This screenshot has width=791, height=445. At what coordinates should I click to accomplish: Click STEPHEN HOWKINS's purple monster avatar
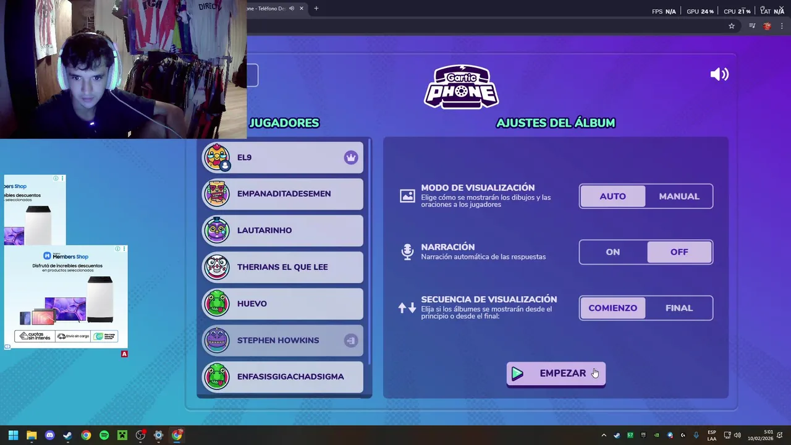click(x=217, y=340)
